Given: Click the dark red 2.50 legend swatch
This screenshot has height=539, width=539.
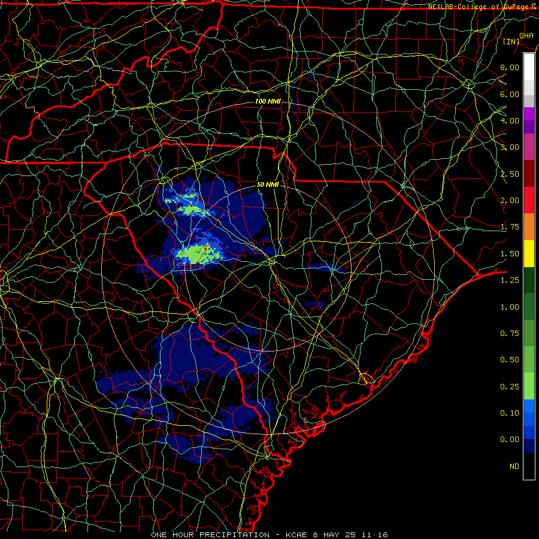Looking at the screenshot, I should [x=529, y=174].
